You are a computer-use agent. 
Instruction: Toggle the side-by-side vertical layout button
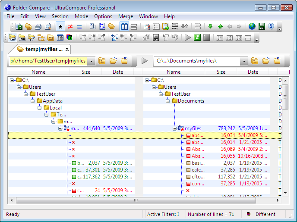tap(124, 26)
